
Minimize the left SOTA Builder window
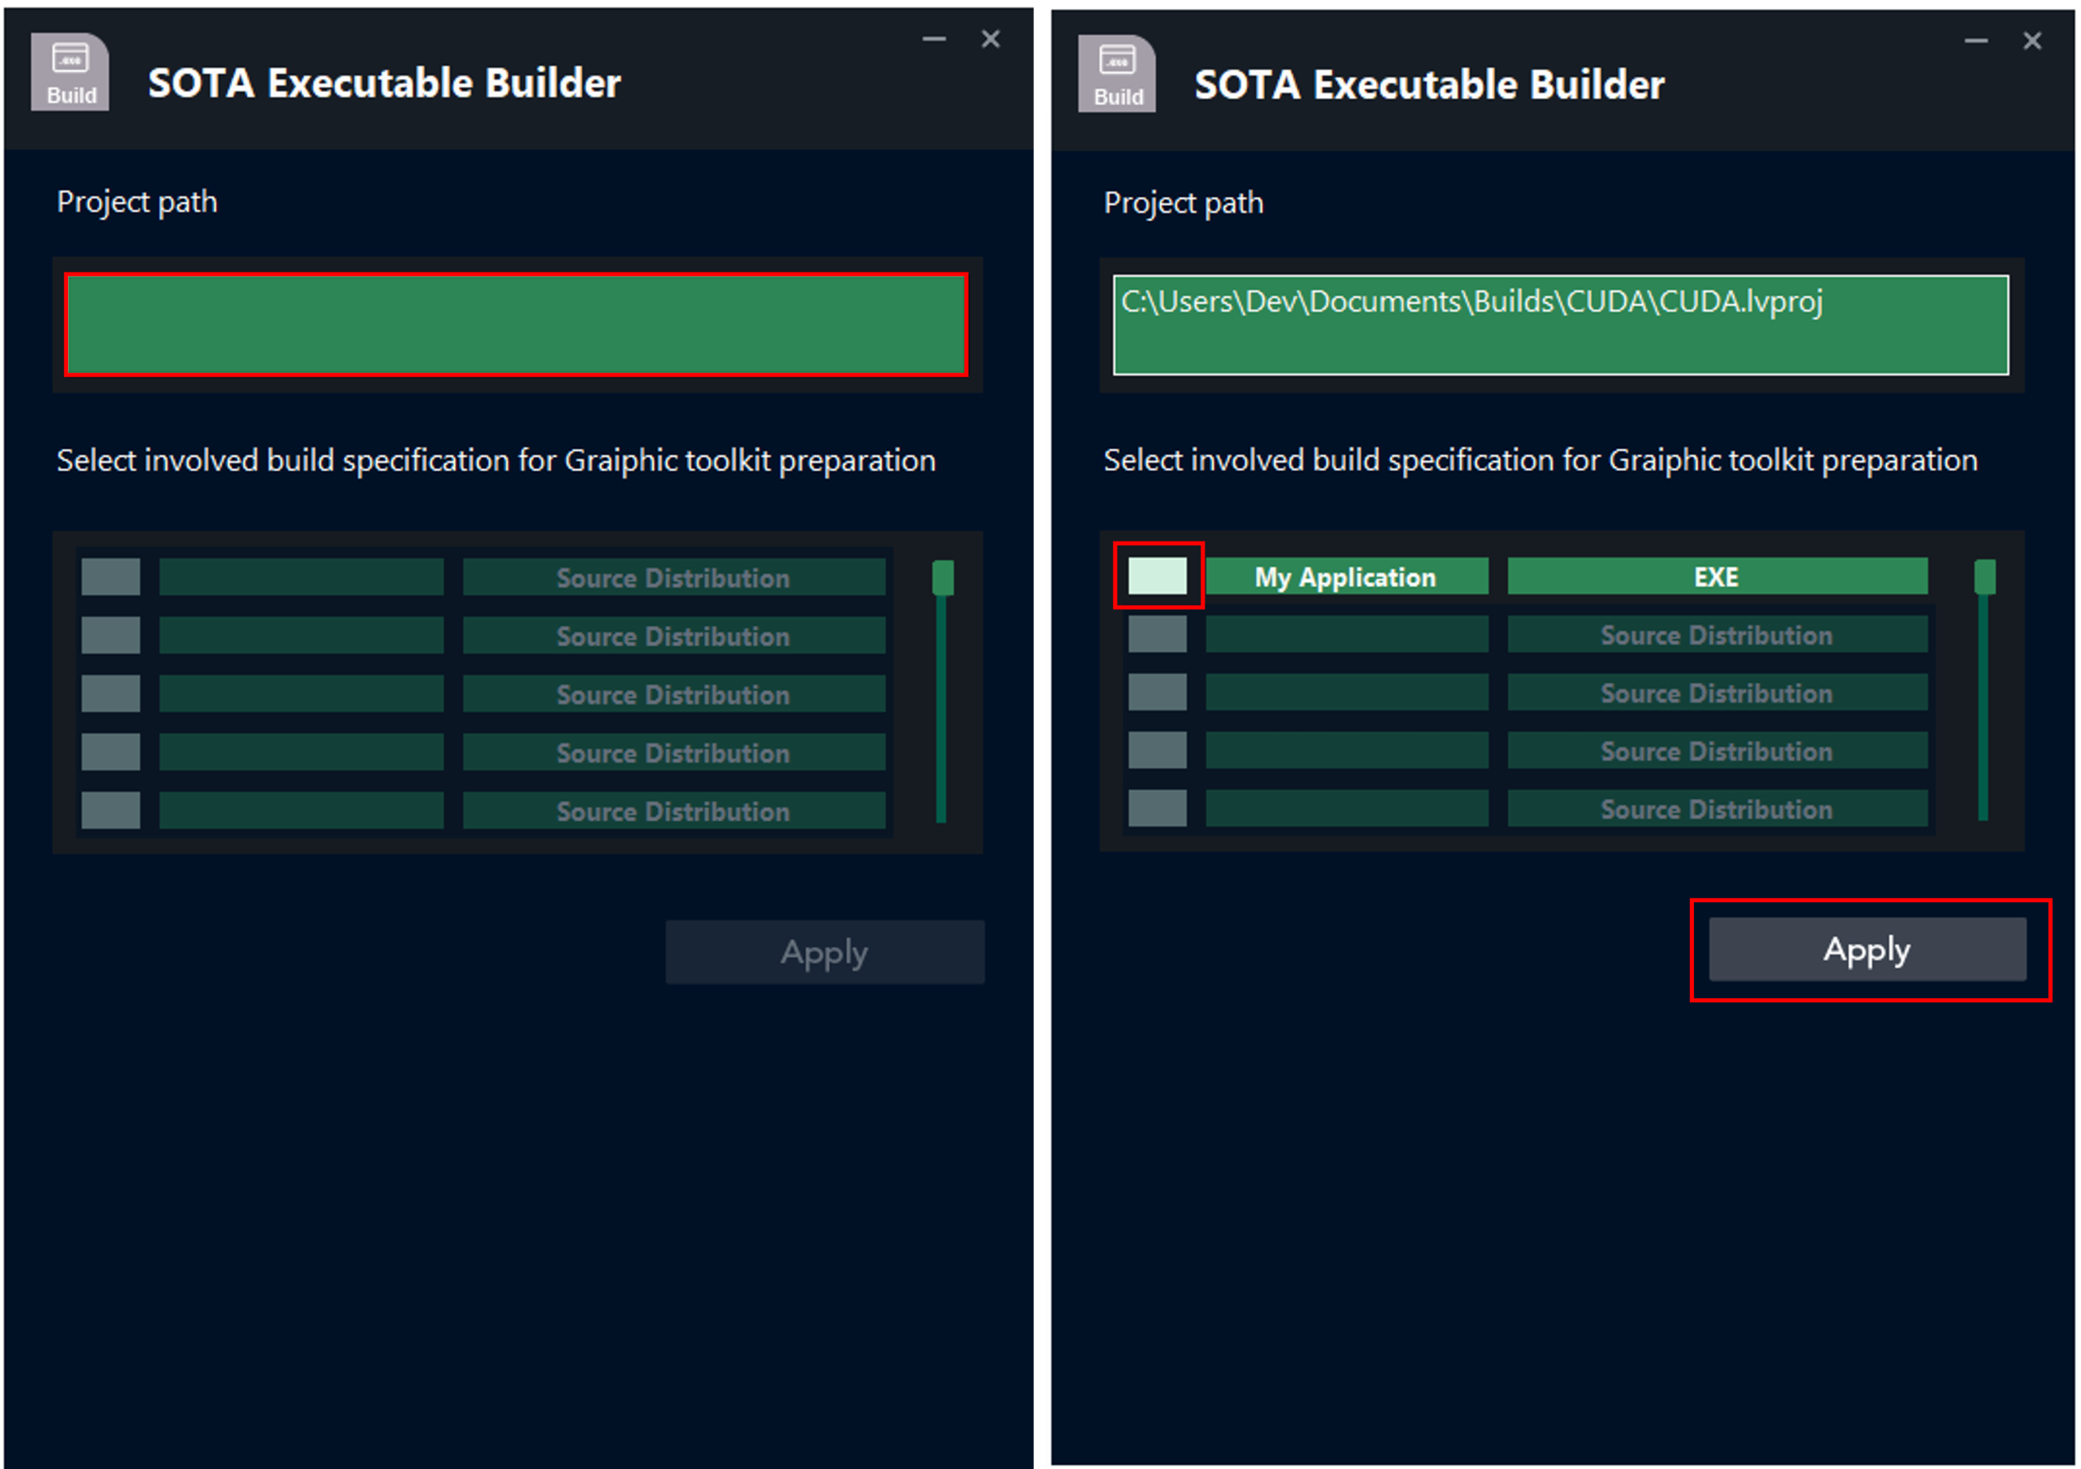click(935, 39)
